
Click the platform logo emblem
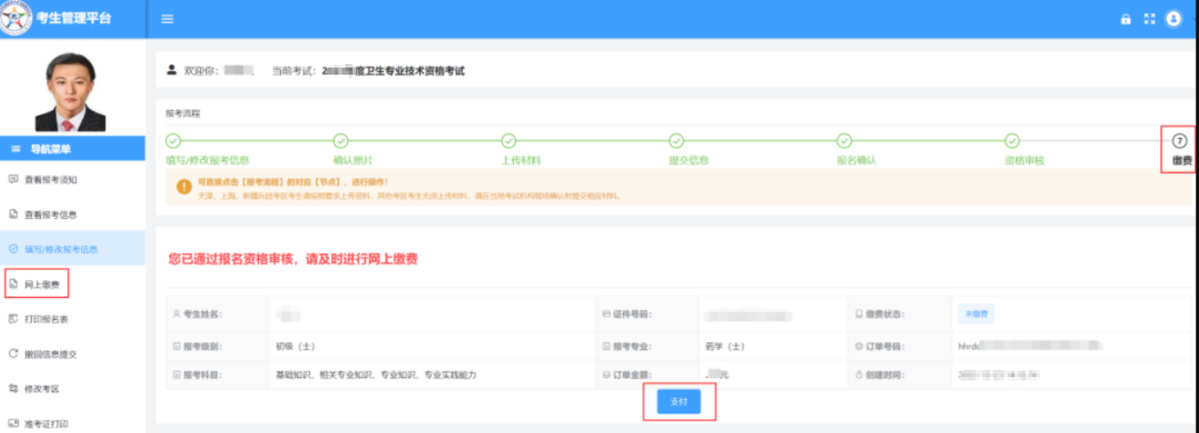[x=16, y=18]
